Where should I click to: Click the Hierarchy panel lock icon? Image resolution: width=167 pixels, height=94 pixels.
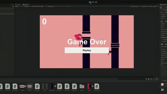tap(11, 4)
